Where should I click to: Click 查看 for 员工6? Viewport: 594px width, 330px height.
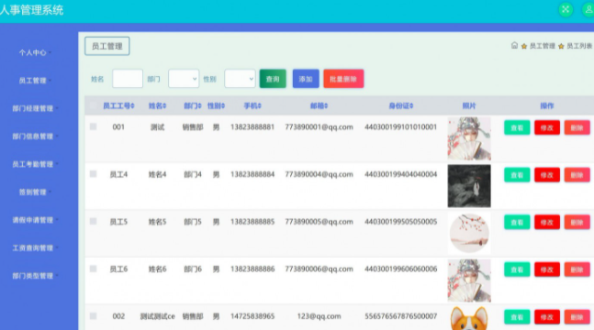(x=517, y=269)
